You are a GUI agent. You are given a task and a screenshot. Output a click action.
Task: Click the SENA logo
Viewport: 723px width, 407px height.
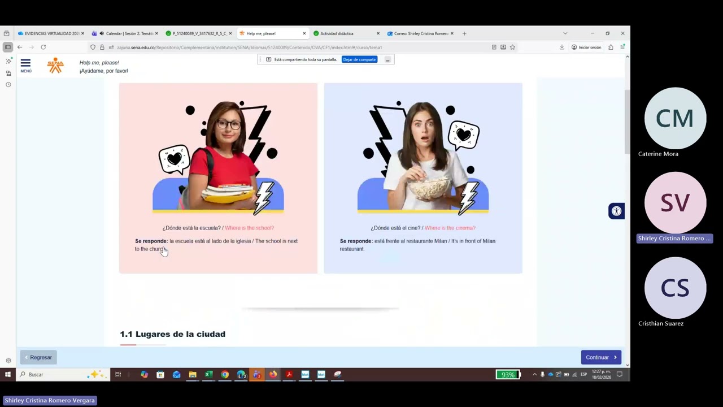tap(55, 66)
